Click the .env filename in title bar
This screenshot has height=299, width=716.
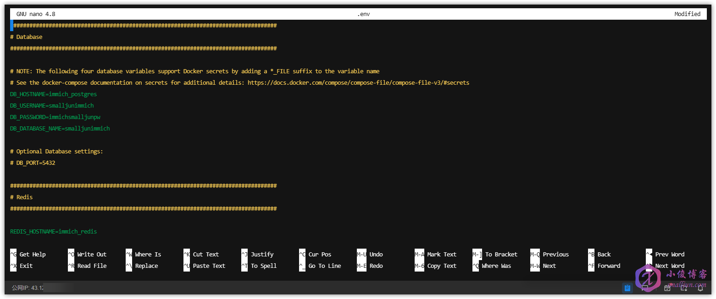(364, 14)
